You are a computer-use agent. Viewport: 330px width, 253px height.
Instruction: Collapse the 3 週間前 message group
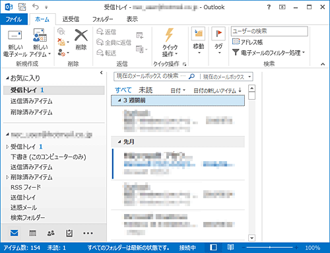pos(119,100)
